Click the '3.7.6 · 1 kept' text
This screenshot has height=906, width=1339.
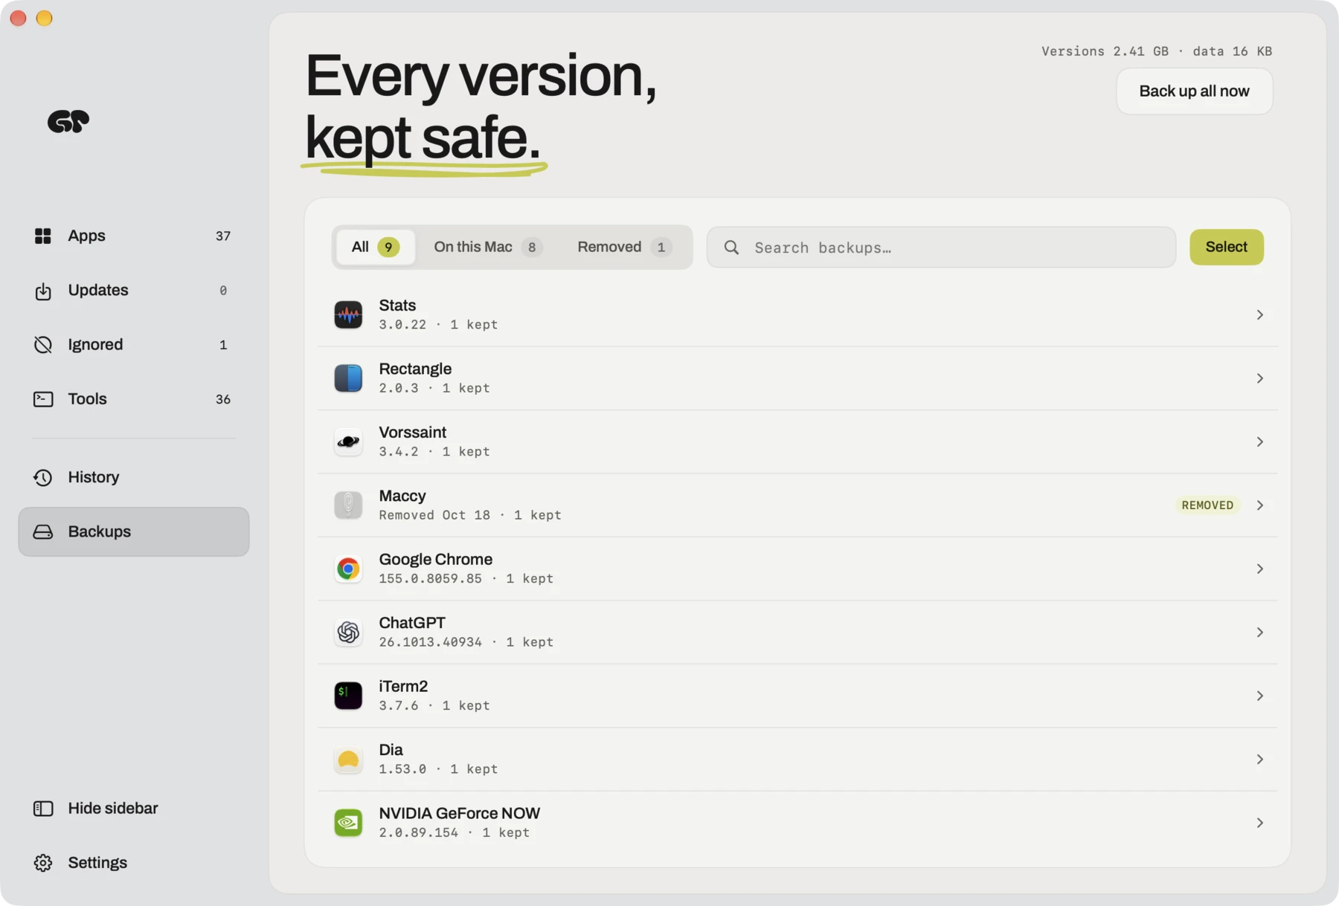click(434, 705)
